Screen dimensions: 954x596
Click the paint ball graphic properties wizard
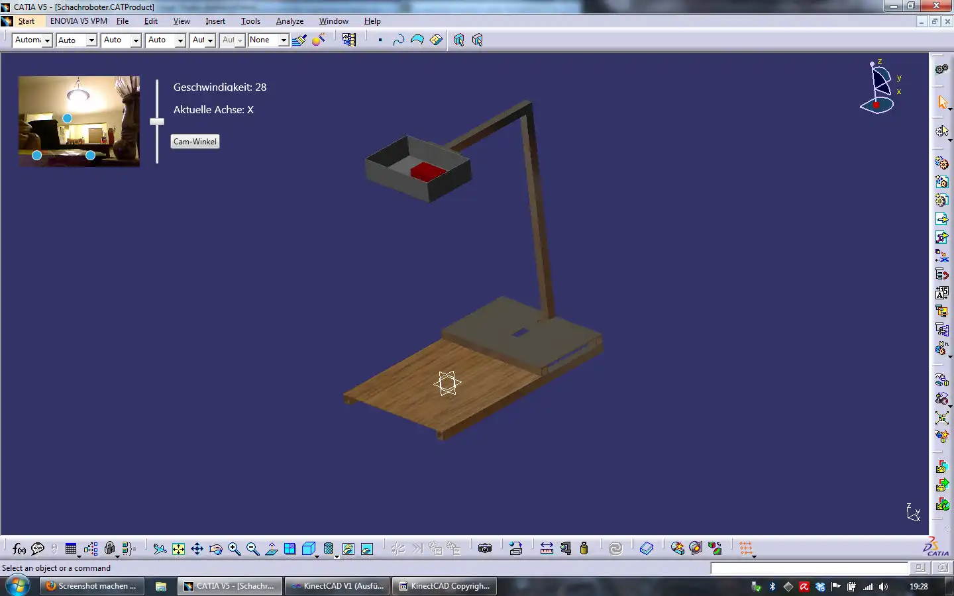pyautogui.click(x=319, y=40)
